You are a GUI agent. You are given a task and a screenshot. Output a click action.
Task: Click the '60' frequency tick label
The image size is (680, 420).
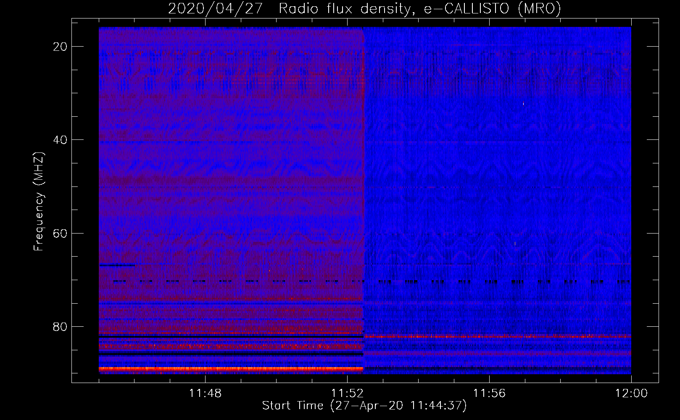pos(60,233)
